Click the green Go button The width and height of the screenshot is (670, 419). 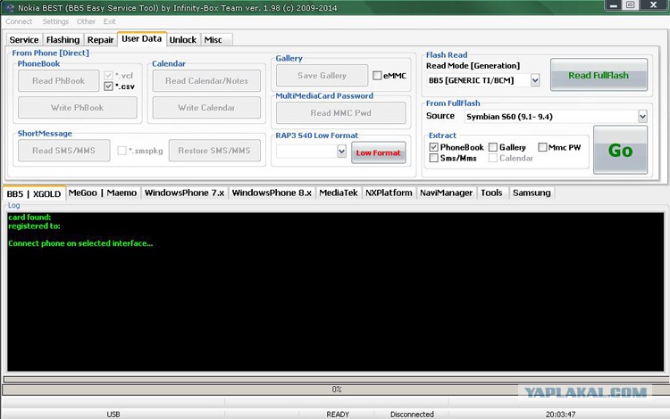[620, 150]
